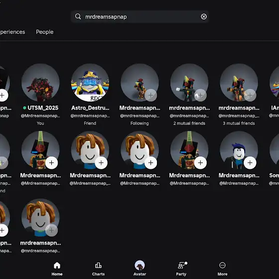This screenshot has height=279, width=279.
Task: Open the blue-haired avatar thumbnail
Action: (239, 150)
